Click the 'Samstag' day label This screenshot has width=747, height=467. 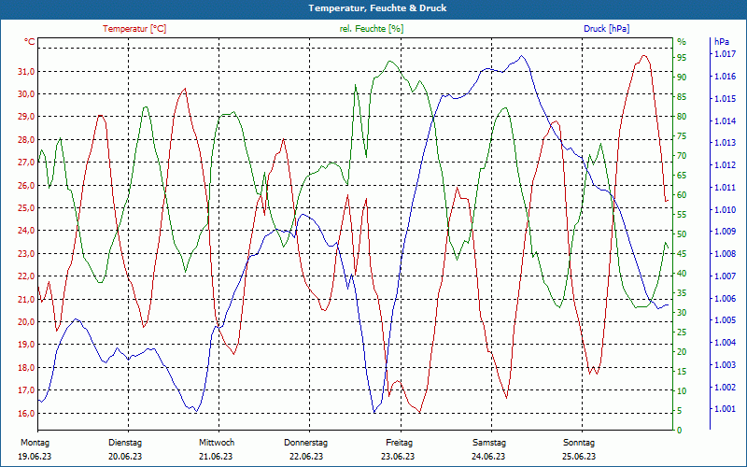pyautogui.click(x=489, y=443)
